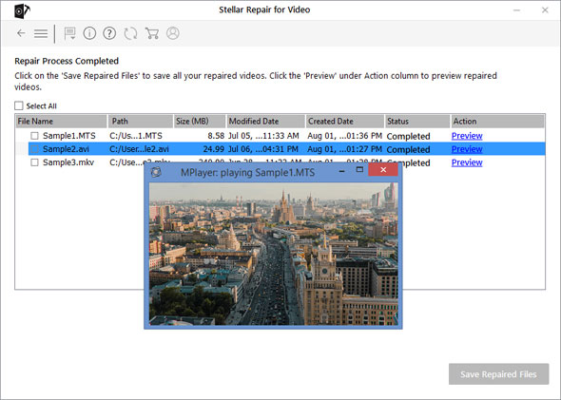Select the Sample3.mkv file name

click(x=68, y=162)
